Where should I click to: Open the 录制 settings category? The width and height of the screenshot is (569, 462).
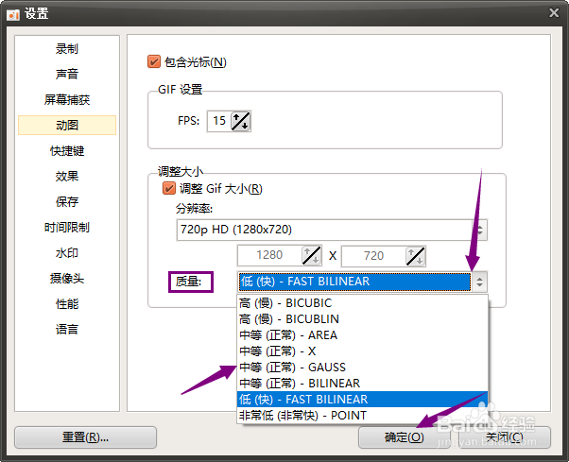click(67, 48)
